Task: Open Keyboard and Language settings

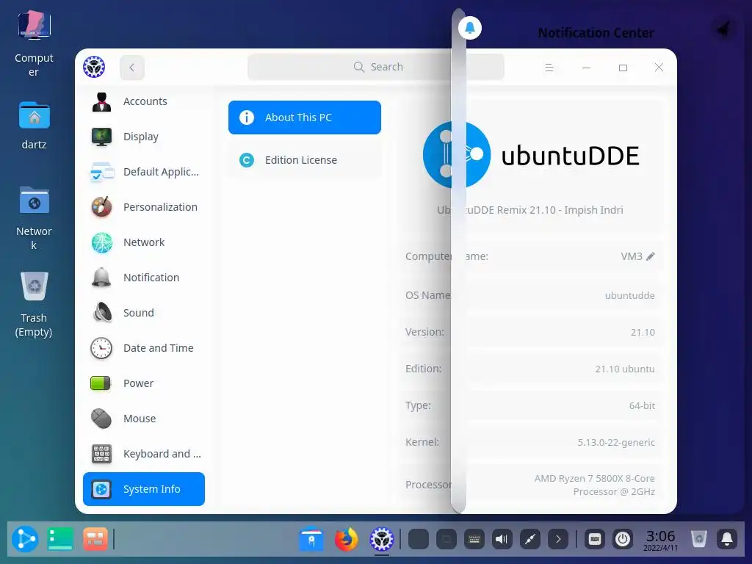Action: [x=144, y=454]
